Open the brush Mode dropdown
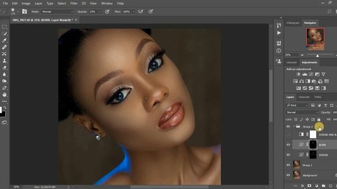The width and height of the screenshot is (337, 189). pyautogui.click(x=57, y=12)
